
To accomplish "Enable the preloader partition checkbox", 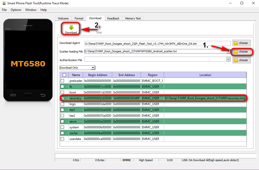I will (62, 81).
